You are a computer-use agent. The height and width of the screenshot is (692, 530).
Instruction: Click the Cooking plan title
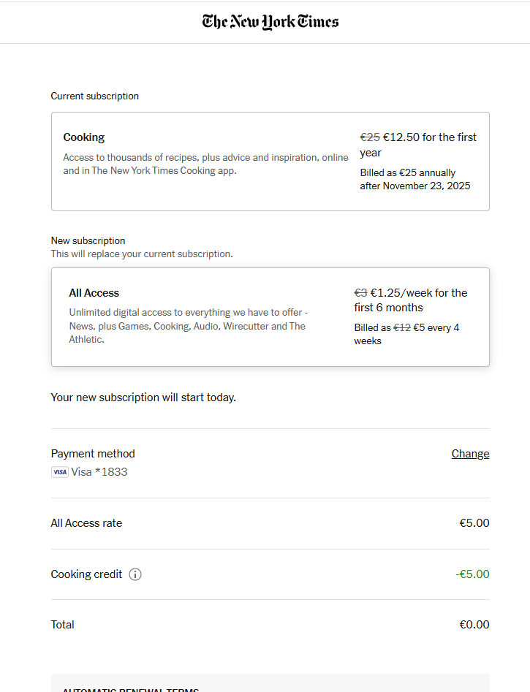click(x=84, y=137)
